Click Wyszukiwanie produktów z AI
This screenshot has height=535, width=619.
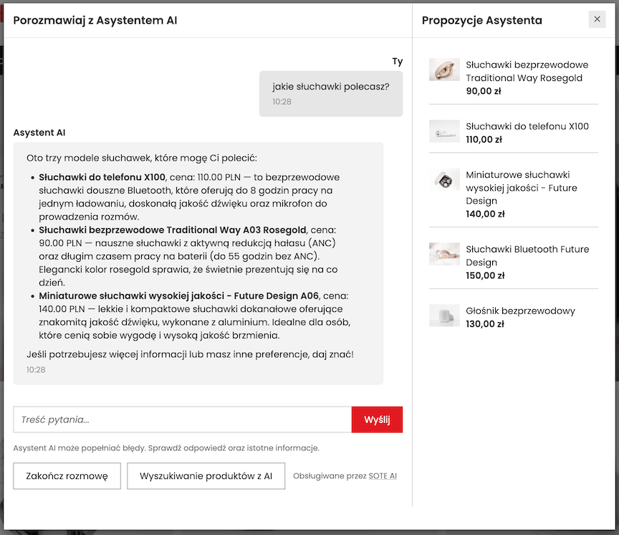tap(206, 475)
